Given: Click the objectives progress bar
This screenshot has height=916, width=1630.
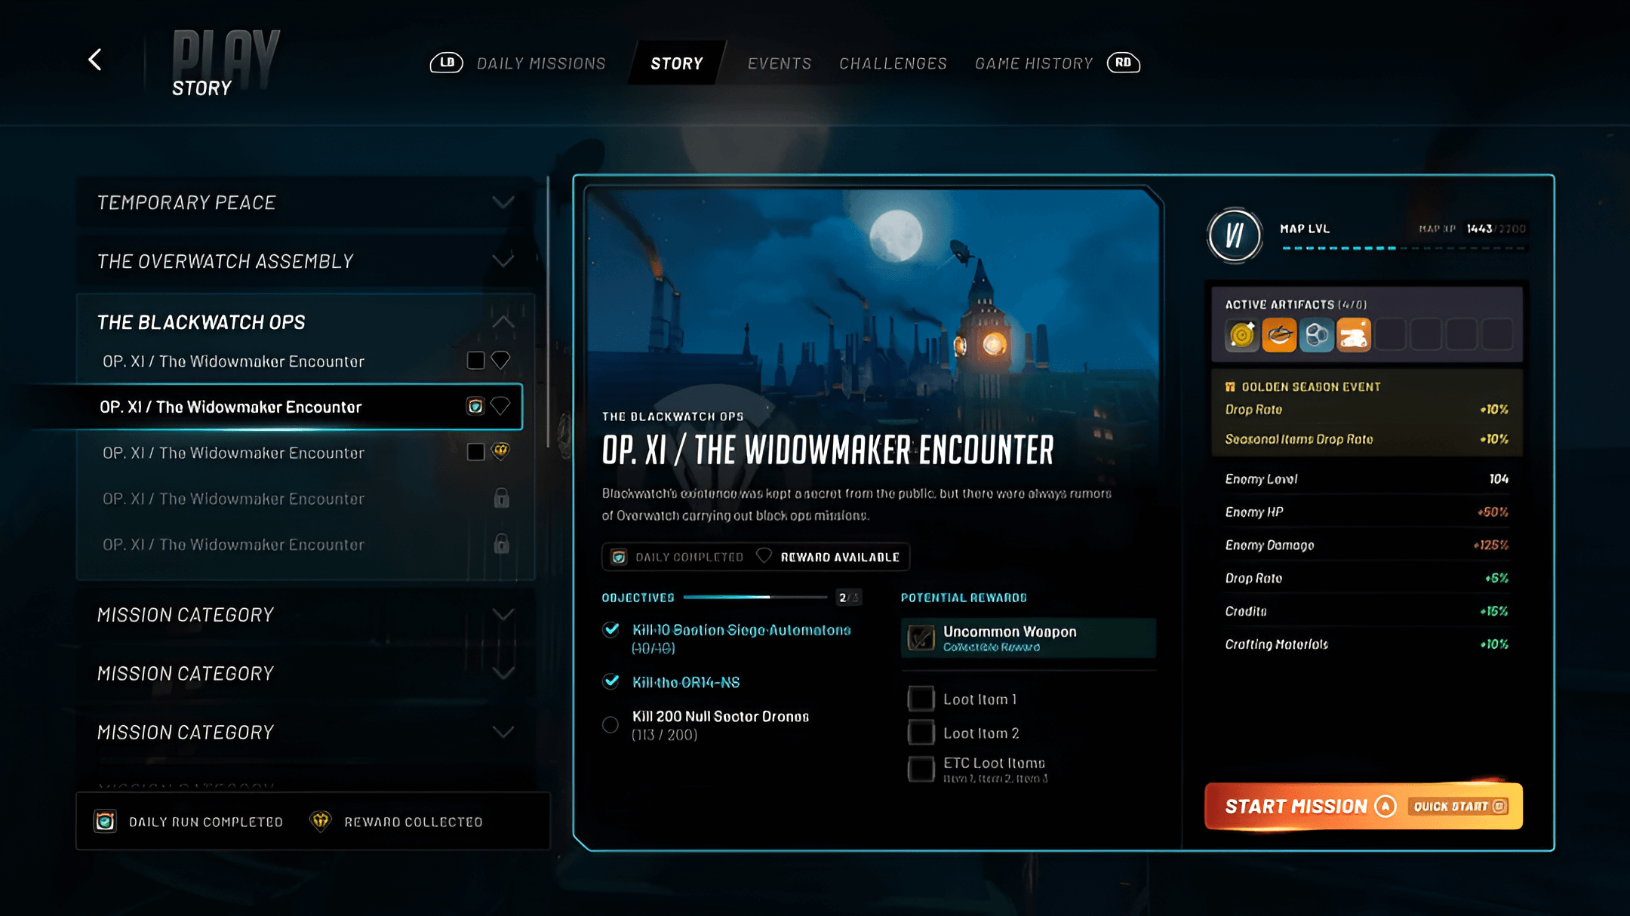Looking at the screenshot, I should [x=755, y=597].
